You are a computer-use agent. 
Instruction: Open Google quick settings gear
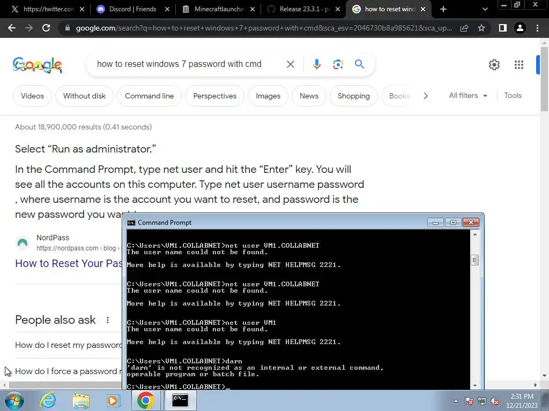tap(494, 65)
